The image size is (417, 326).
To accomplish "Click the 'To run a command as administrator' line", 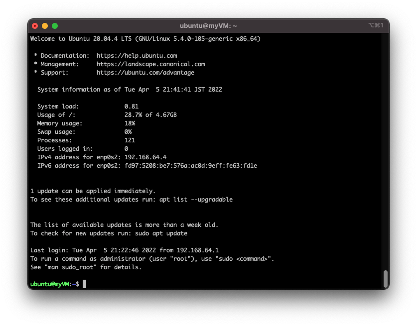I will coord(152,259).
